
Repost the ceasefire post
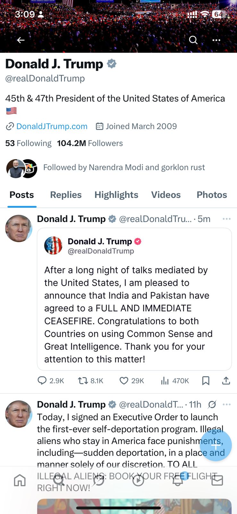[x=83, y=381]
